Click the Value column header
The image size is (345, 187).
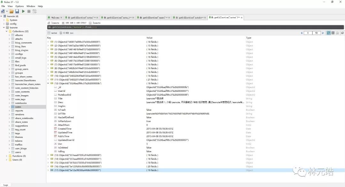coord(149,38)
